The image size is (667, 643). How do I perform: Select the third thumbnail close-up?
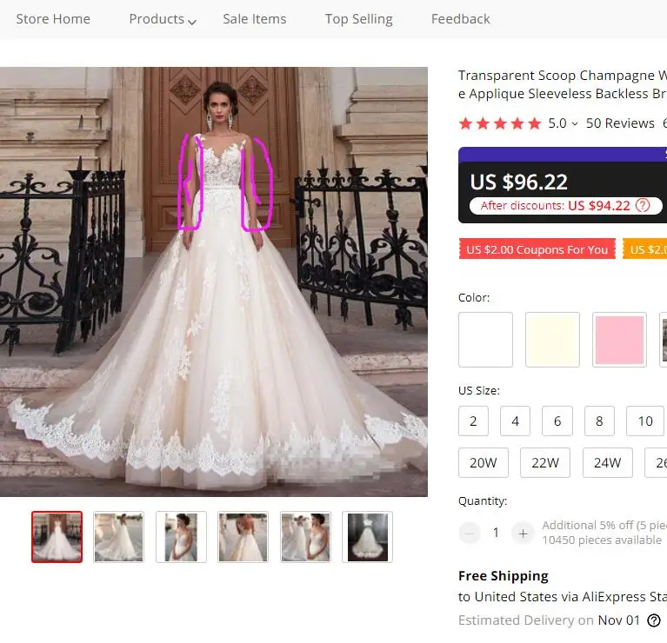[181, 537]
